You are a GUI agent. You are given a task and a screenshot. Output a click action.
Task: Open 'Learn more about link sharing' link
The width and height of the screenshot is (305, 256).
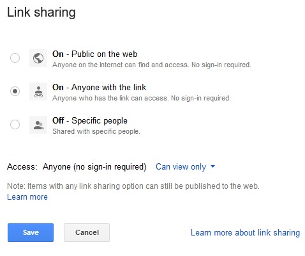[245, 232]
